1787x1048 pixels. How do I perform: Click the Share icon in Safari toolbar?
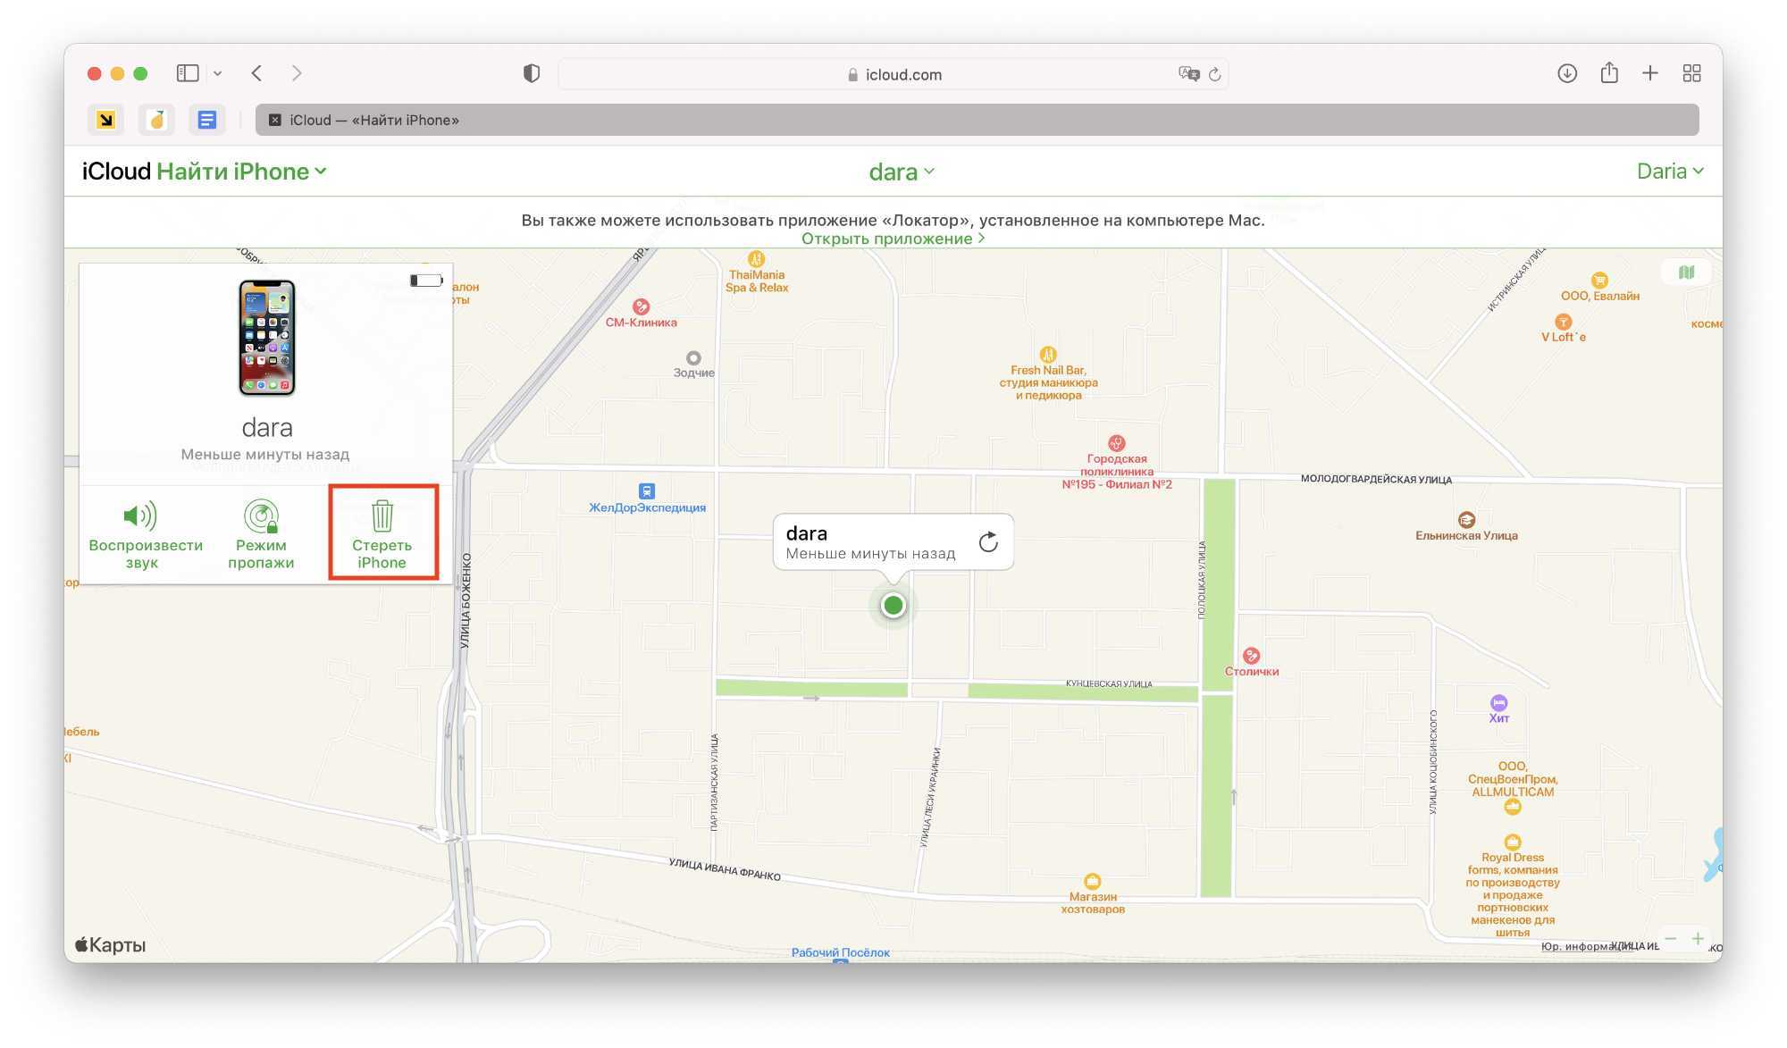pos(1609,74)
